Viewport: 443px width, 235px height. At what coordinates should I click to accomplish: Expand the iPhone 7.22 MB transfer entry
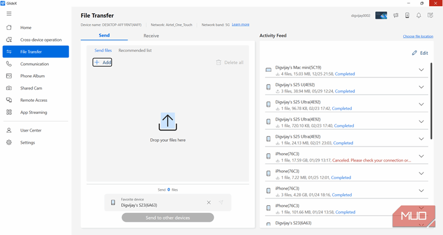(421, 174)
